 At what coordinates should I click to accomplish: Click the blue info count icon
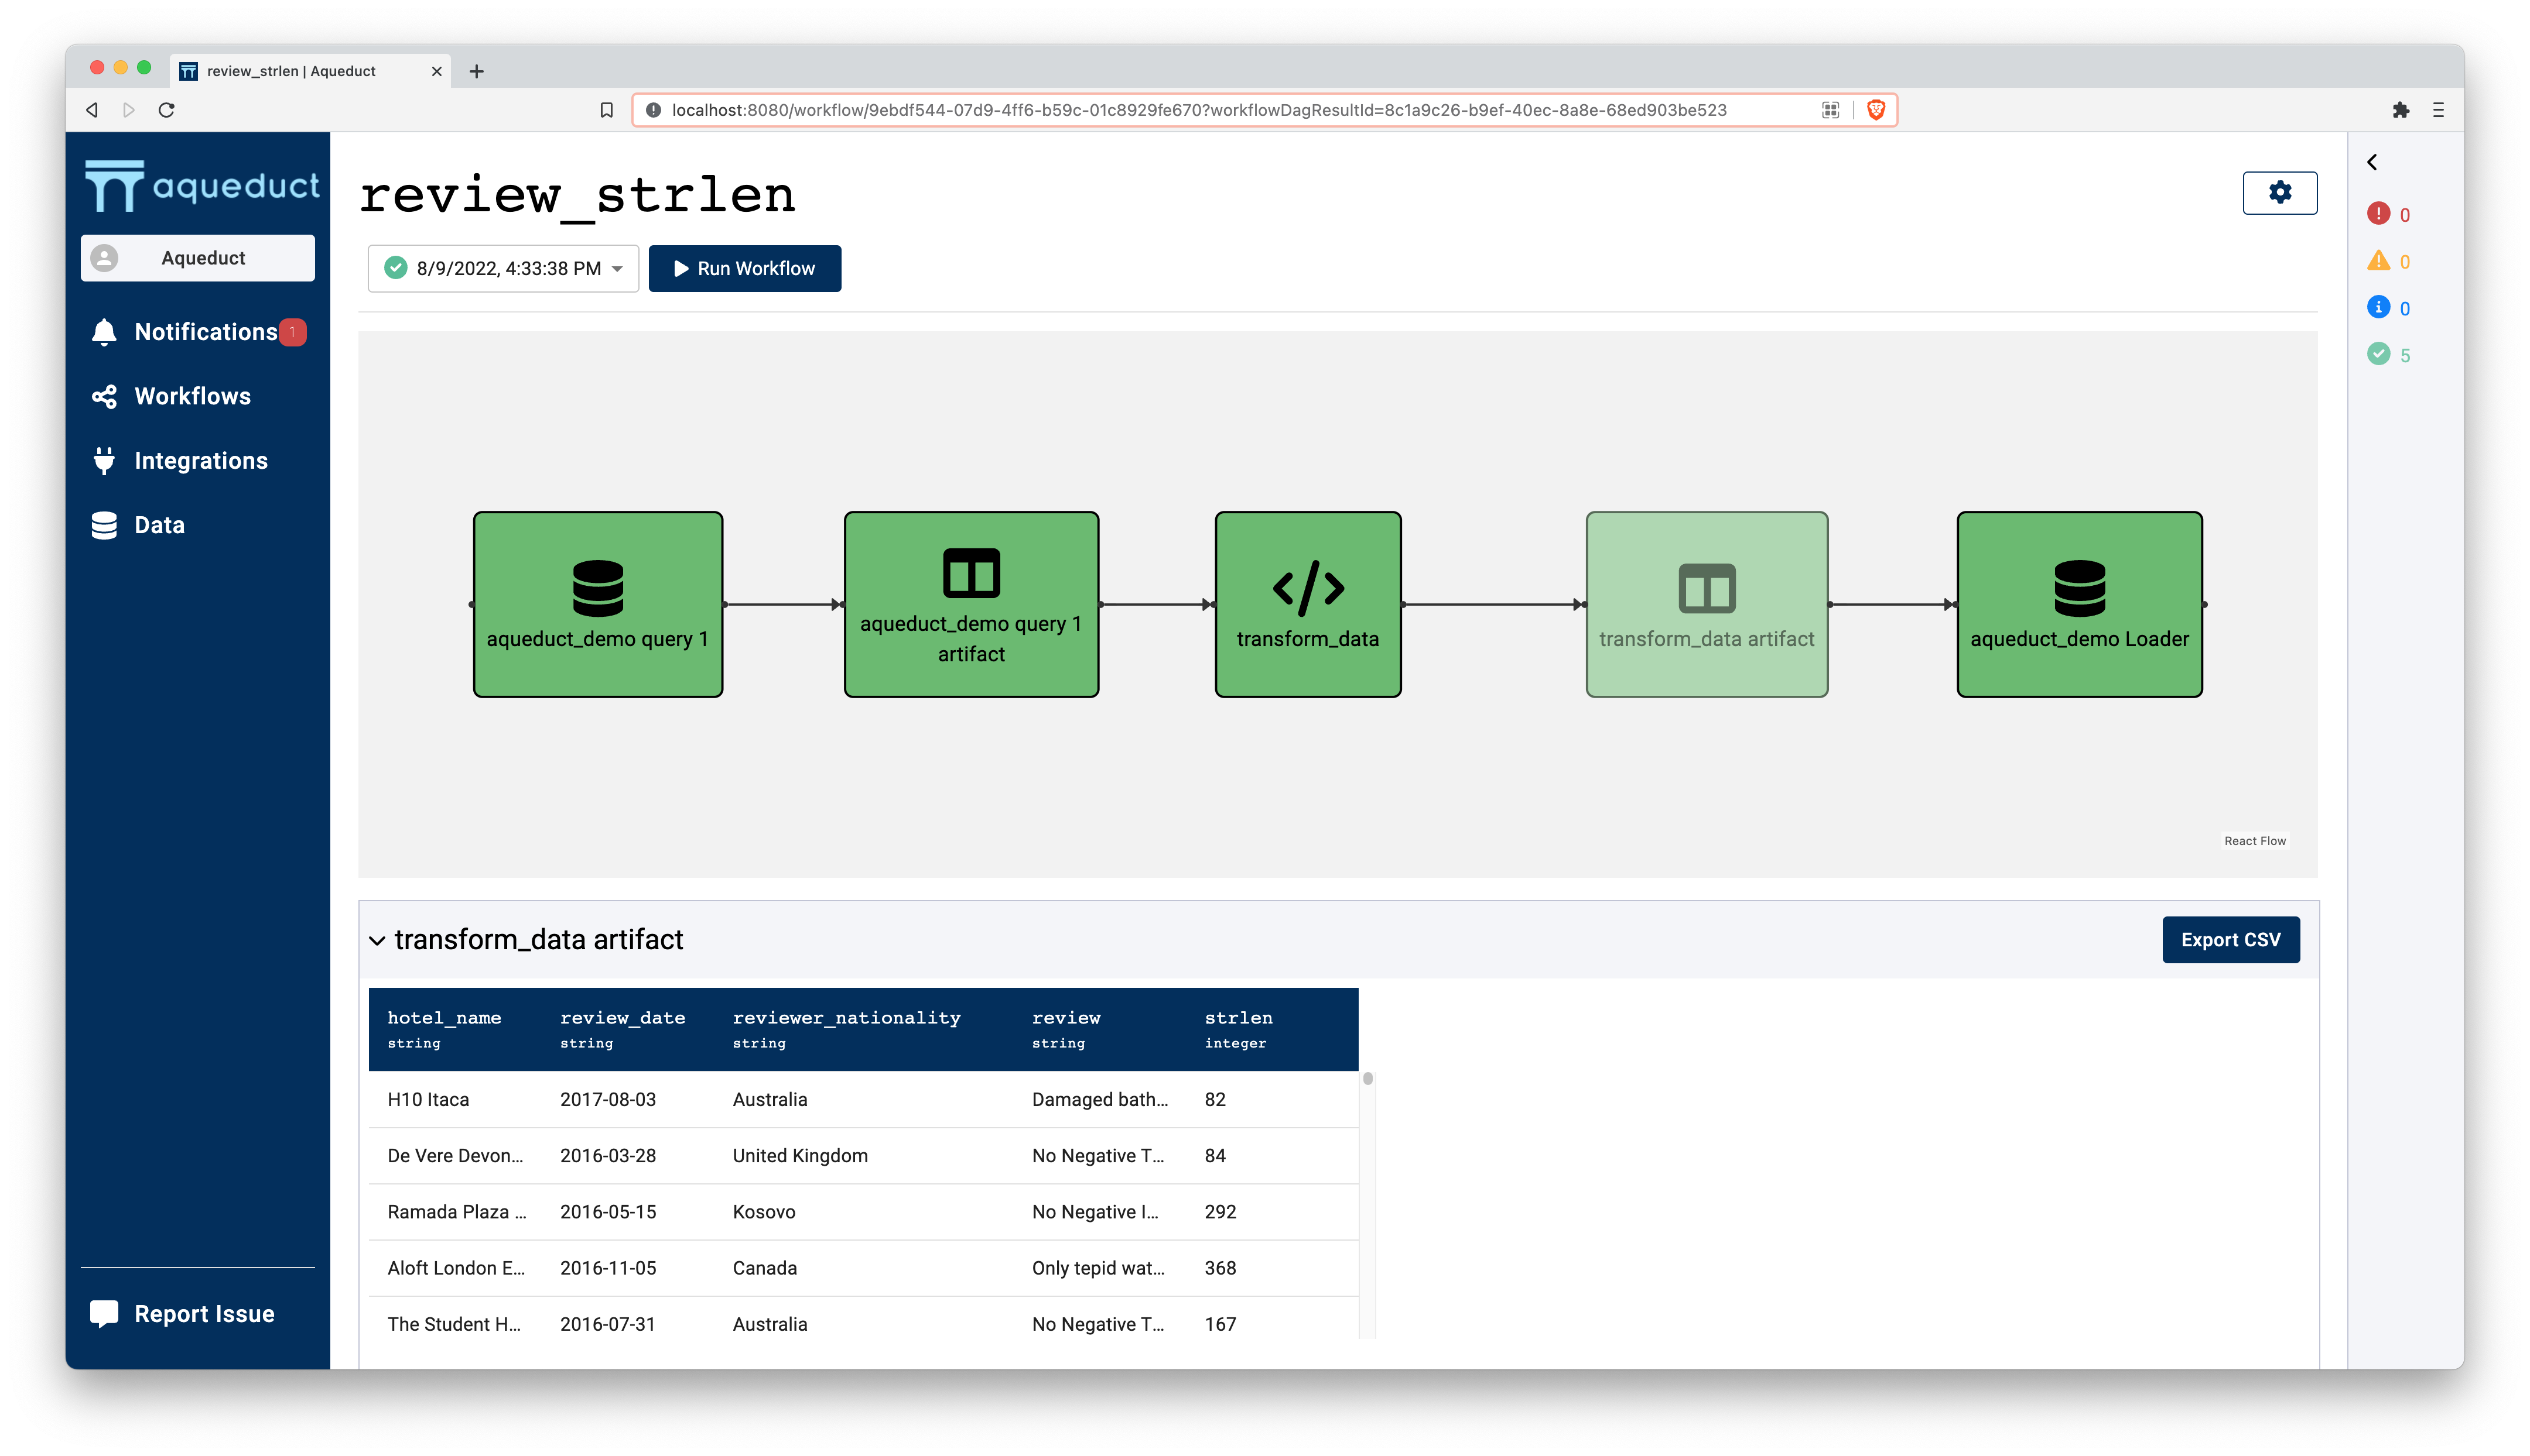(x=2378, y=308)
